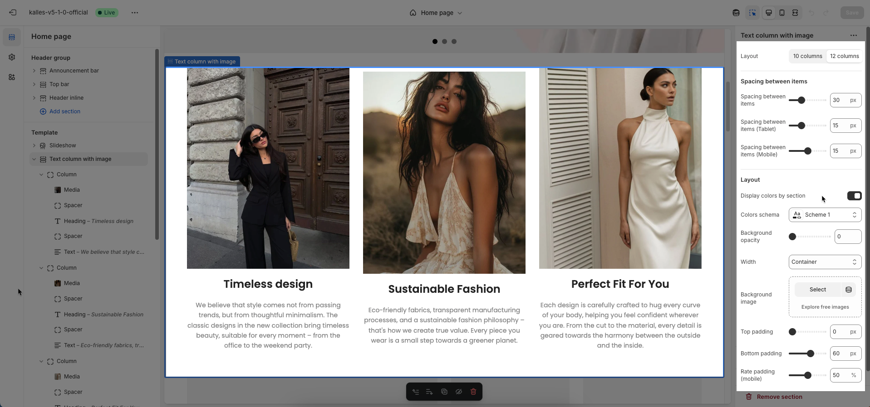This screenshot has width=870, height=407.
Task: Switch to fullscreen width preview
Action: 795,13
